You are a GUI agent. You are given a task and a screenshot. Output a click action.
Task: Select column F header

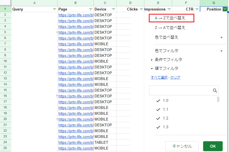point(186,3)
